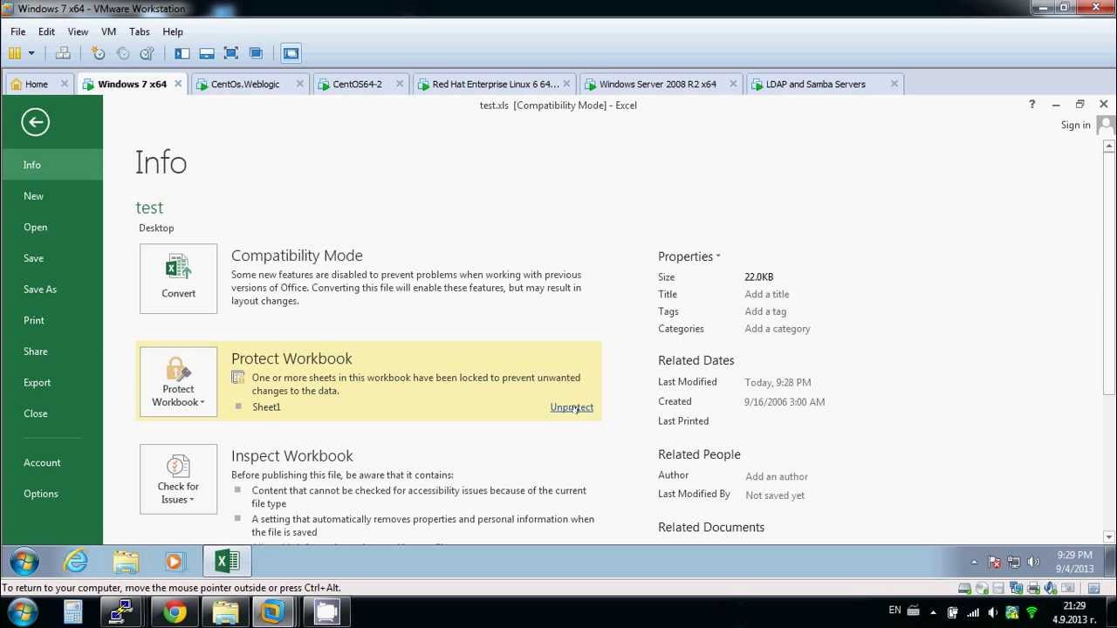Click the guest clock showing 9:29 PM
Screen dimensions: 1117x628
click(x=1074, y=562)
